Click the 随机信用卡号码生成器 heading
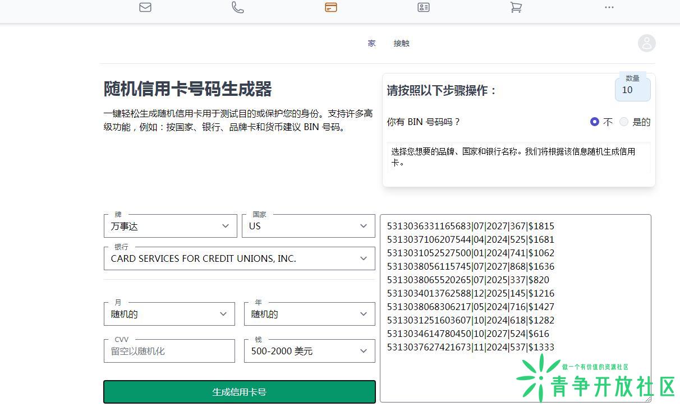This screenshot has height=407, width=680. 188,89
